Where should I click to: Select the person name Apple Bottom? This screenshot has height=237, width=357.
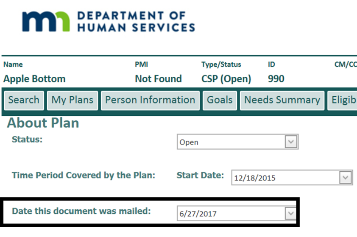[x=34, y=79]
